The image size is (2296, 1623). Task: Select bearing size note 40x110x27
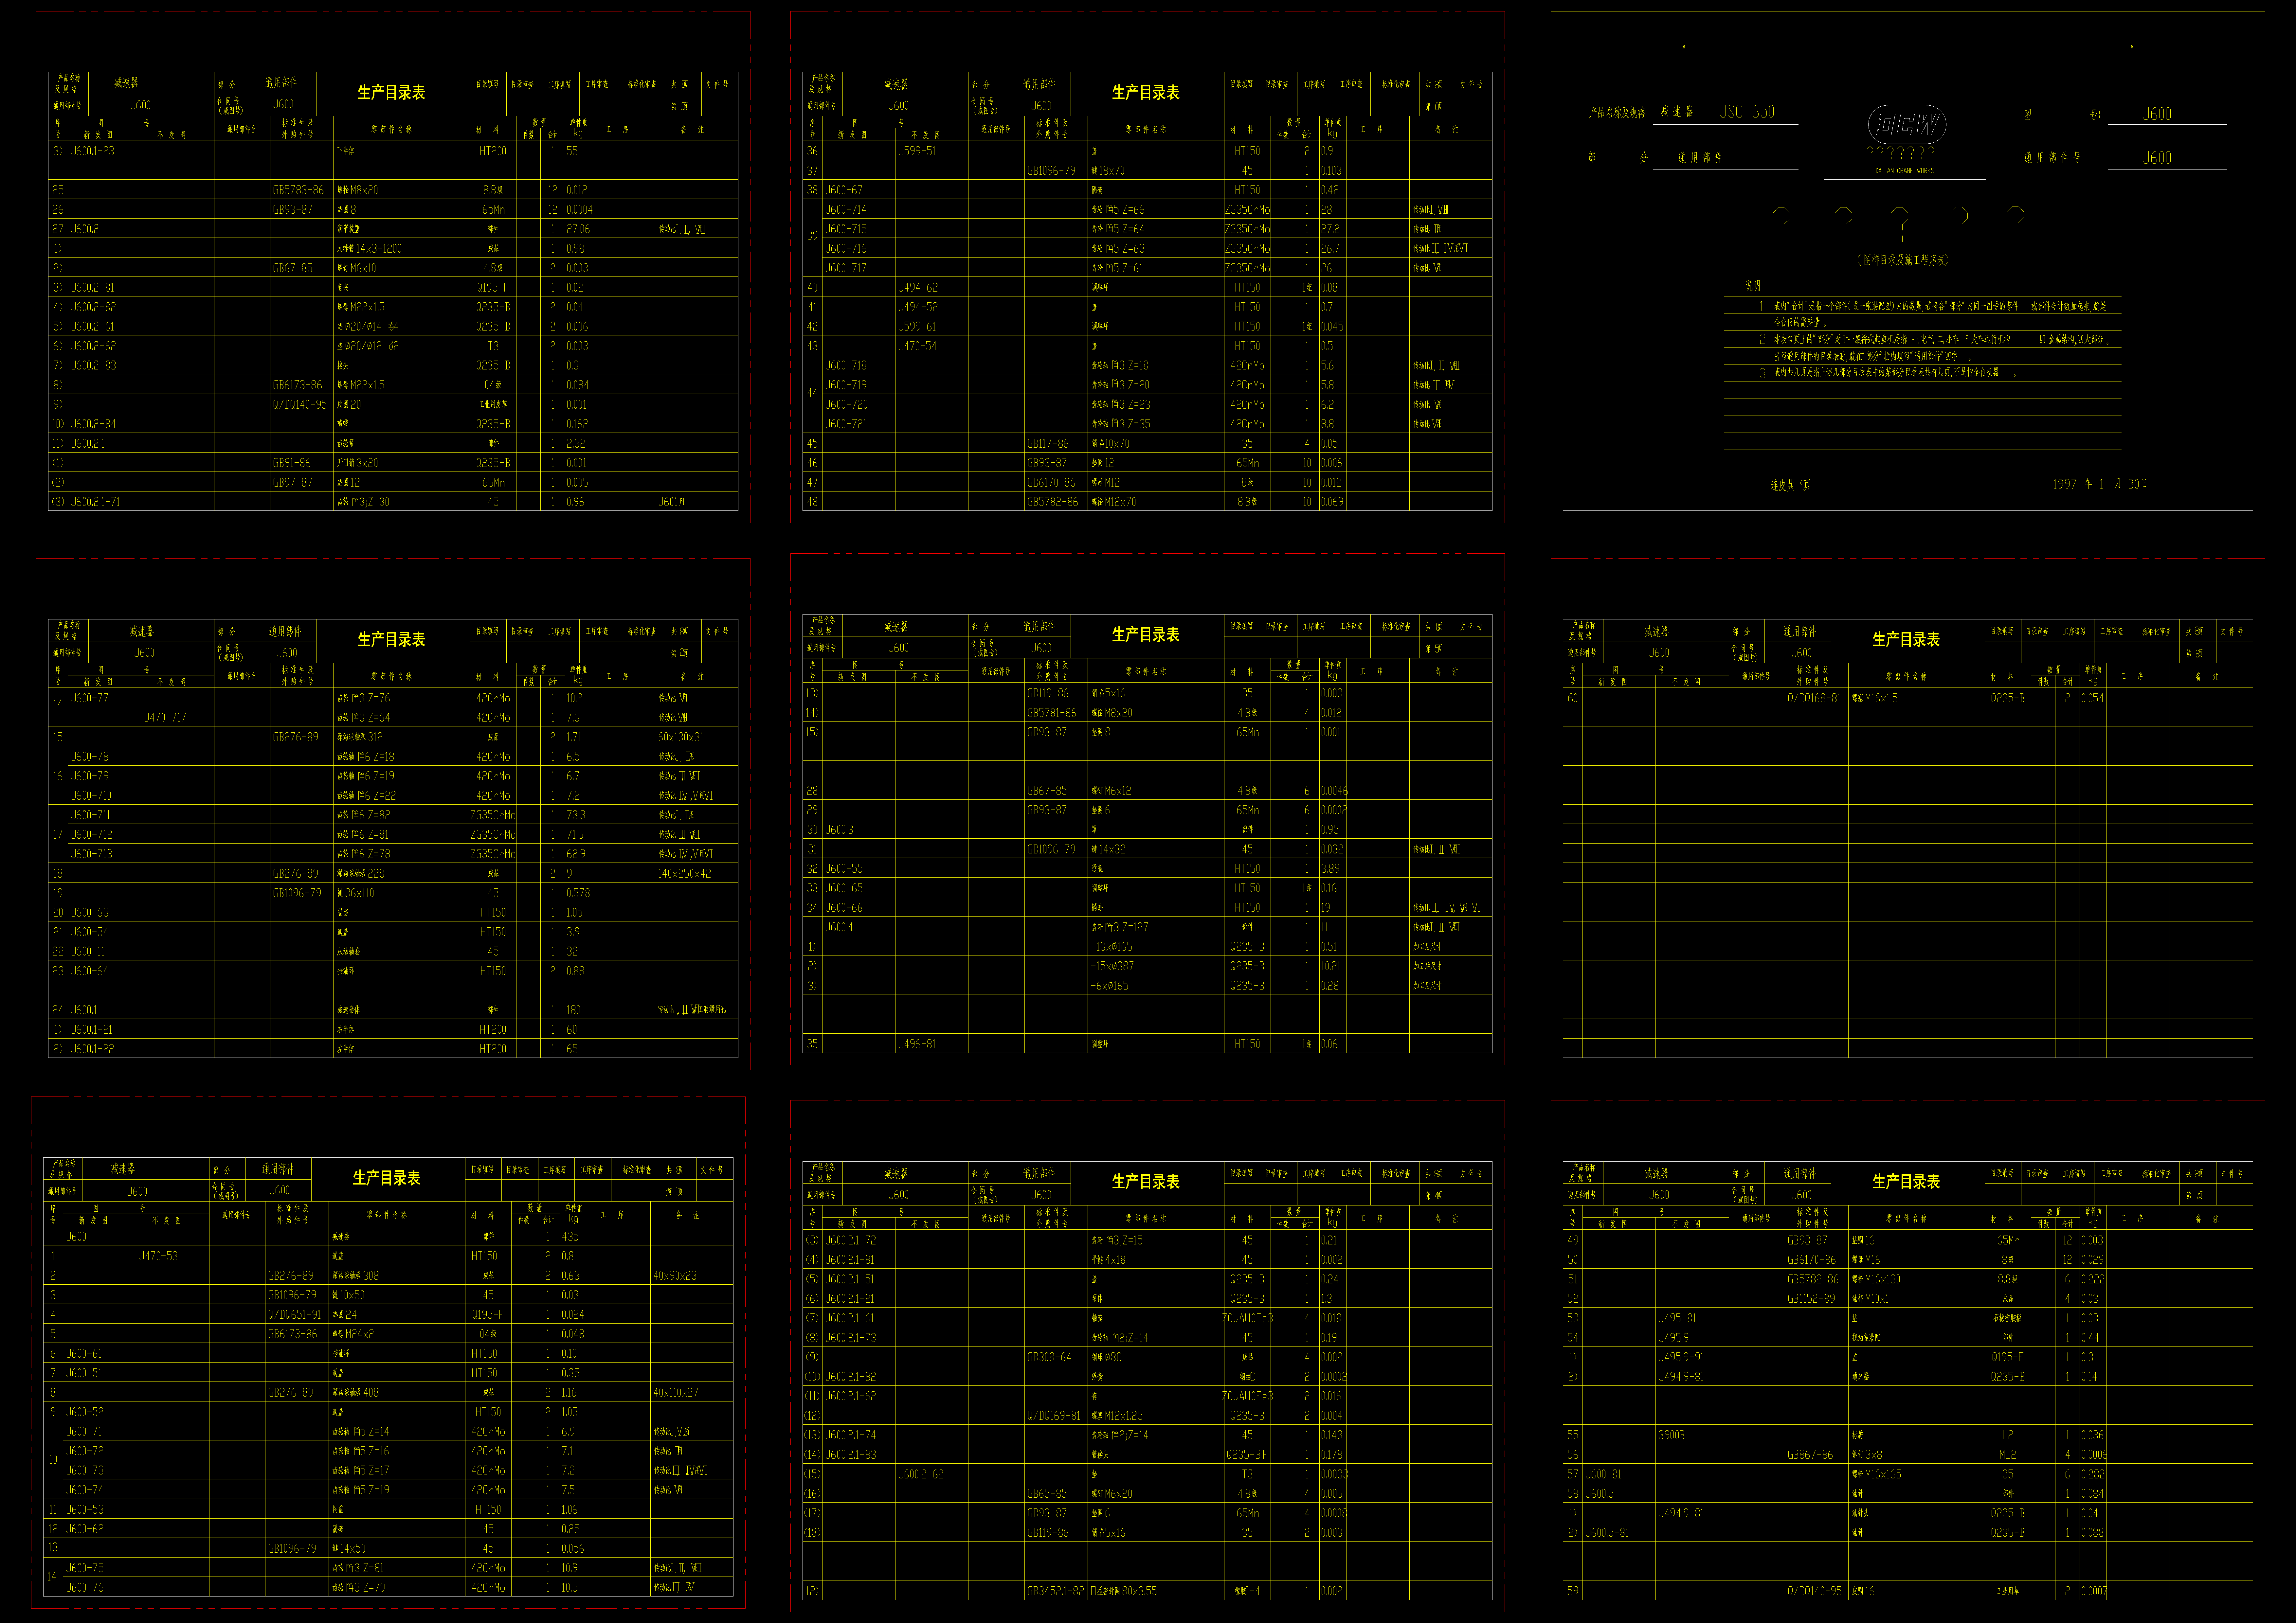[x=676, y=1393]
